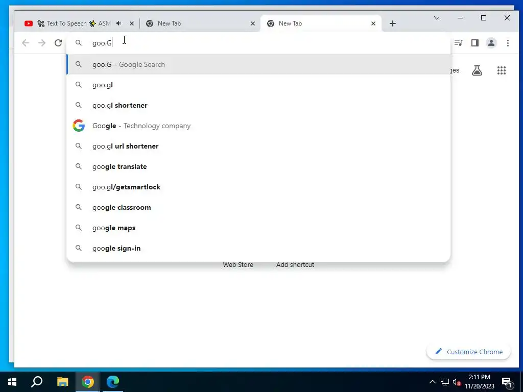523x392 pixels.
Task: Open the profile avatar menu
Action: pos(491,43)
